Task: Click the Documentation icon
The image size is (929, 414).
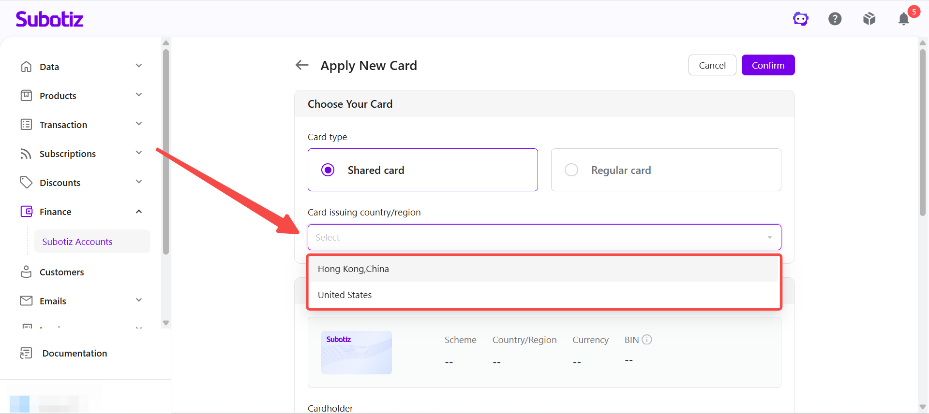Action: [26, 353]
